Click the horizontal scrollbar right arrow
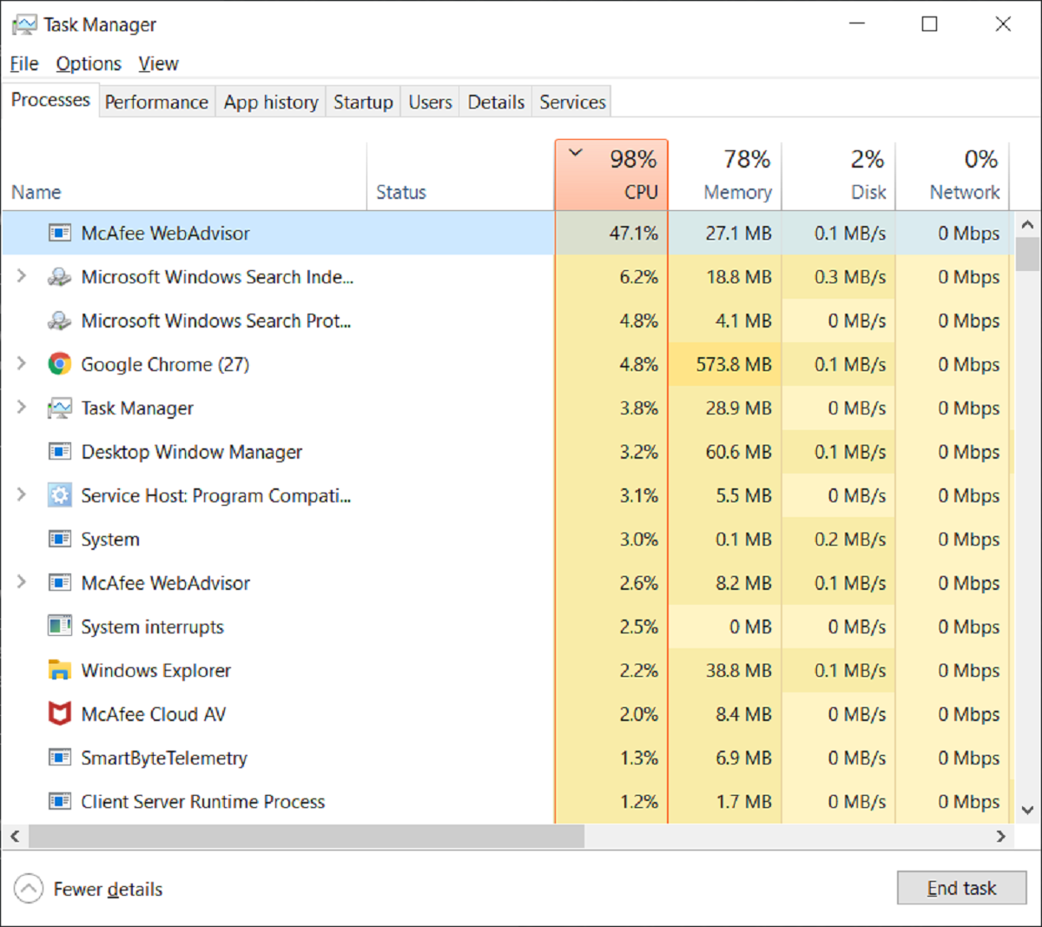The width and height of the screenshot is (1042, 927). tap(1001, 837)
